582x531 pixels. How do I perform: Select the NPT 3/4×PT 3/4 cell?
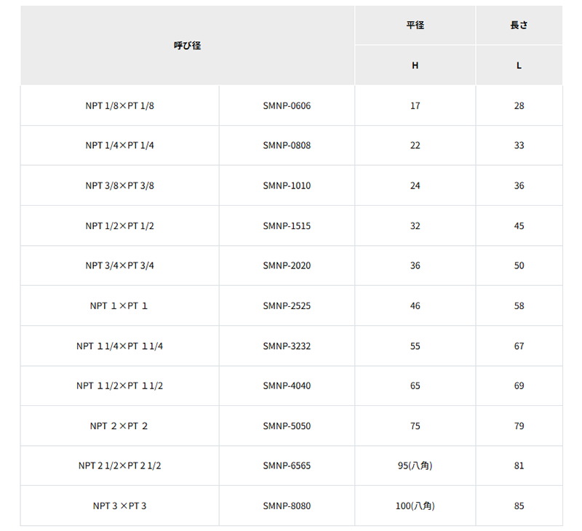pos(119,265)
